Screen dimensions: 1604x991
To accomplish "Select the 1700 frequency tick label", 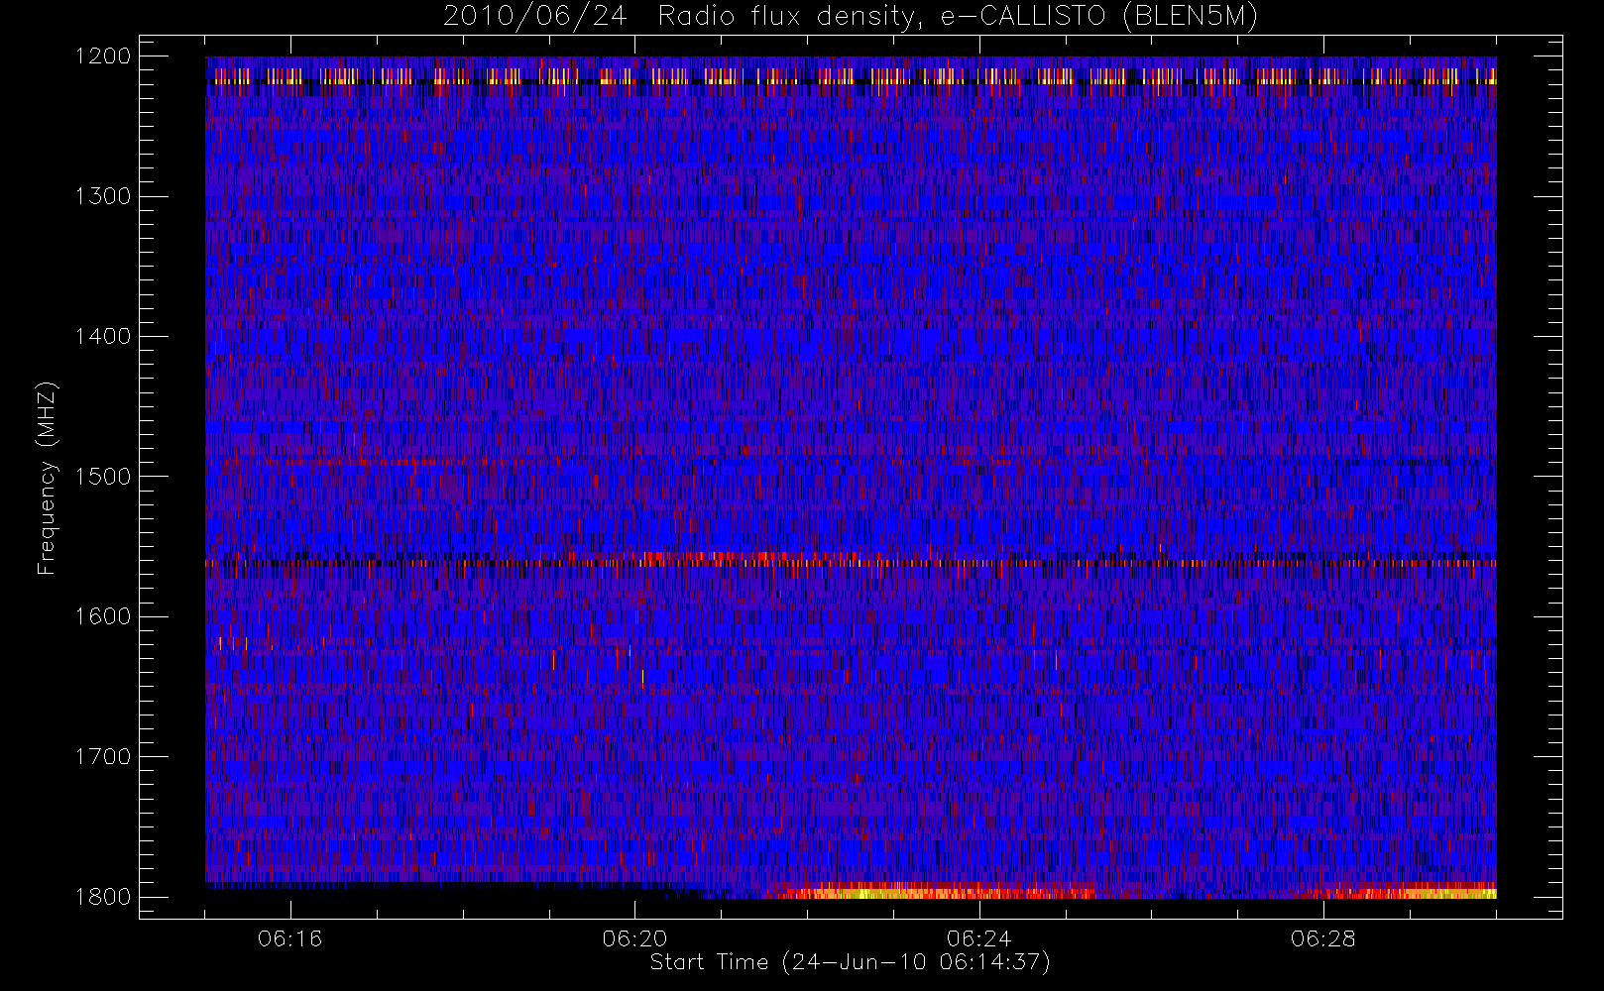I will (x=103, y=756).
